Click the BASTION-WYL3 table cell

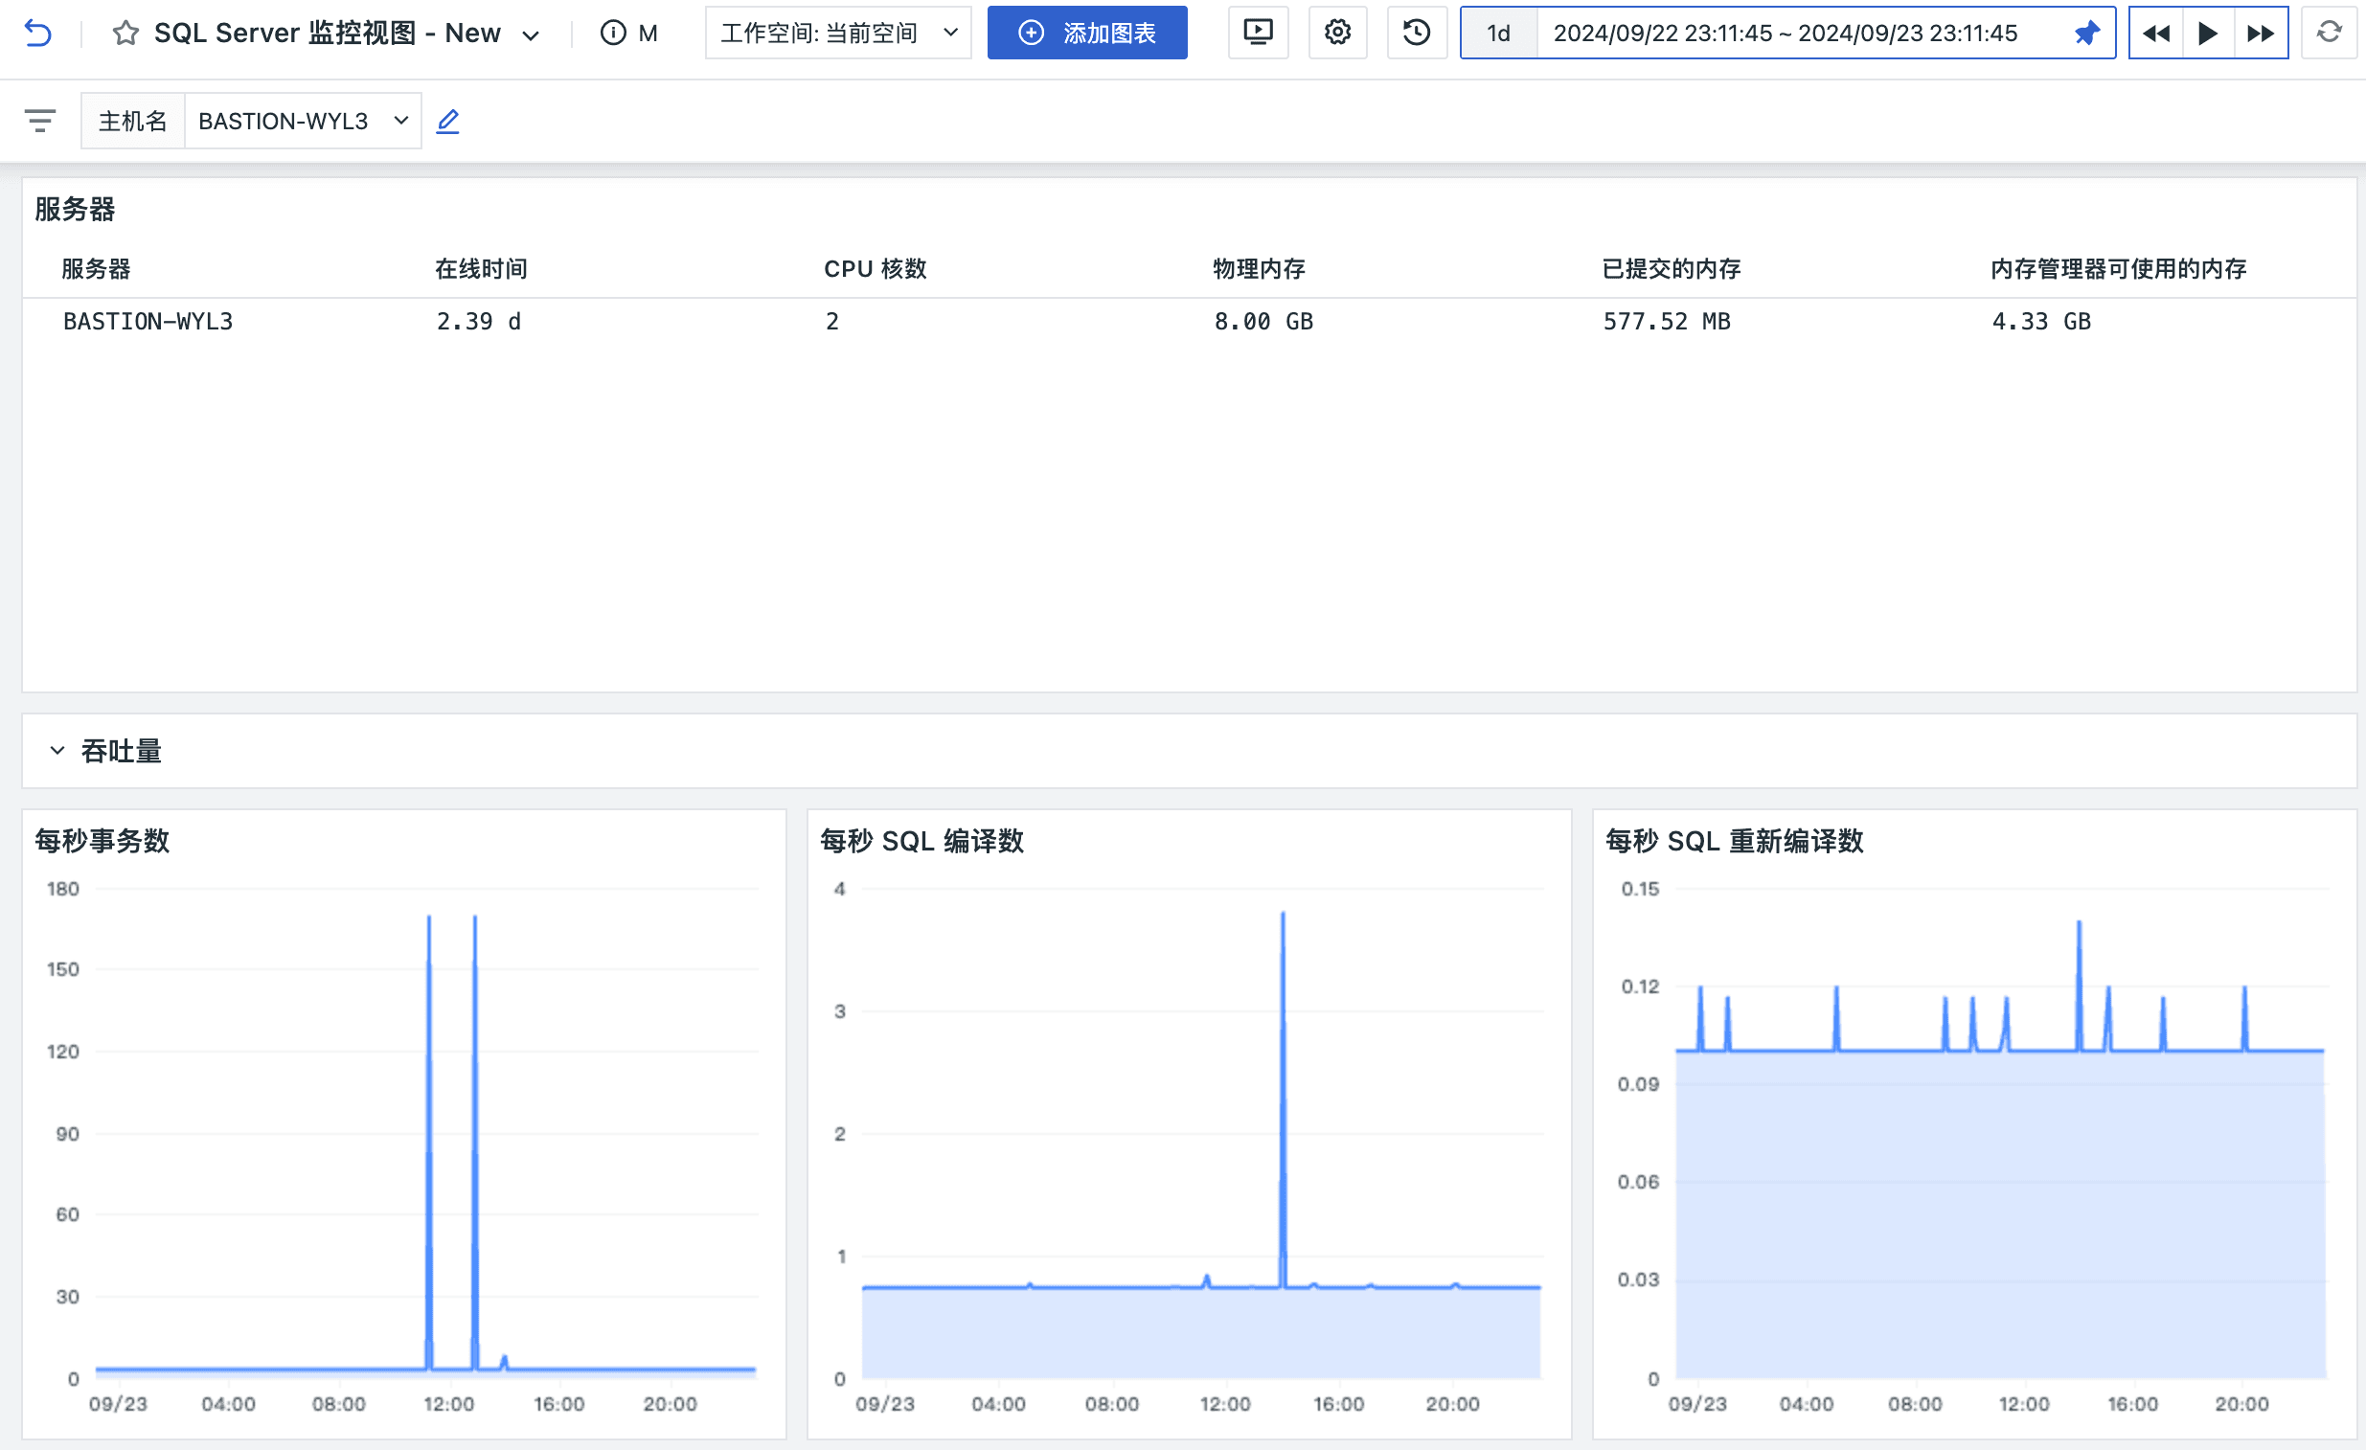[x=148, y=321]
